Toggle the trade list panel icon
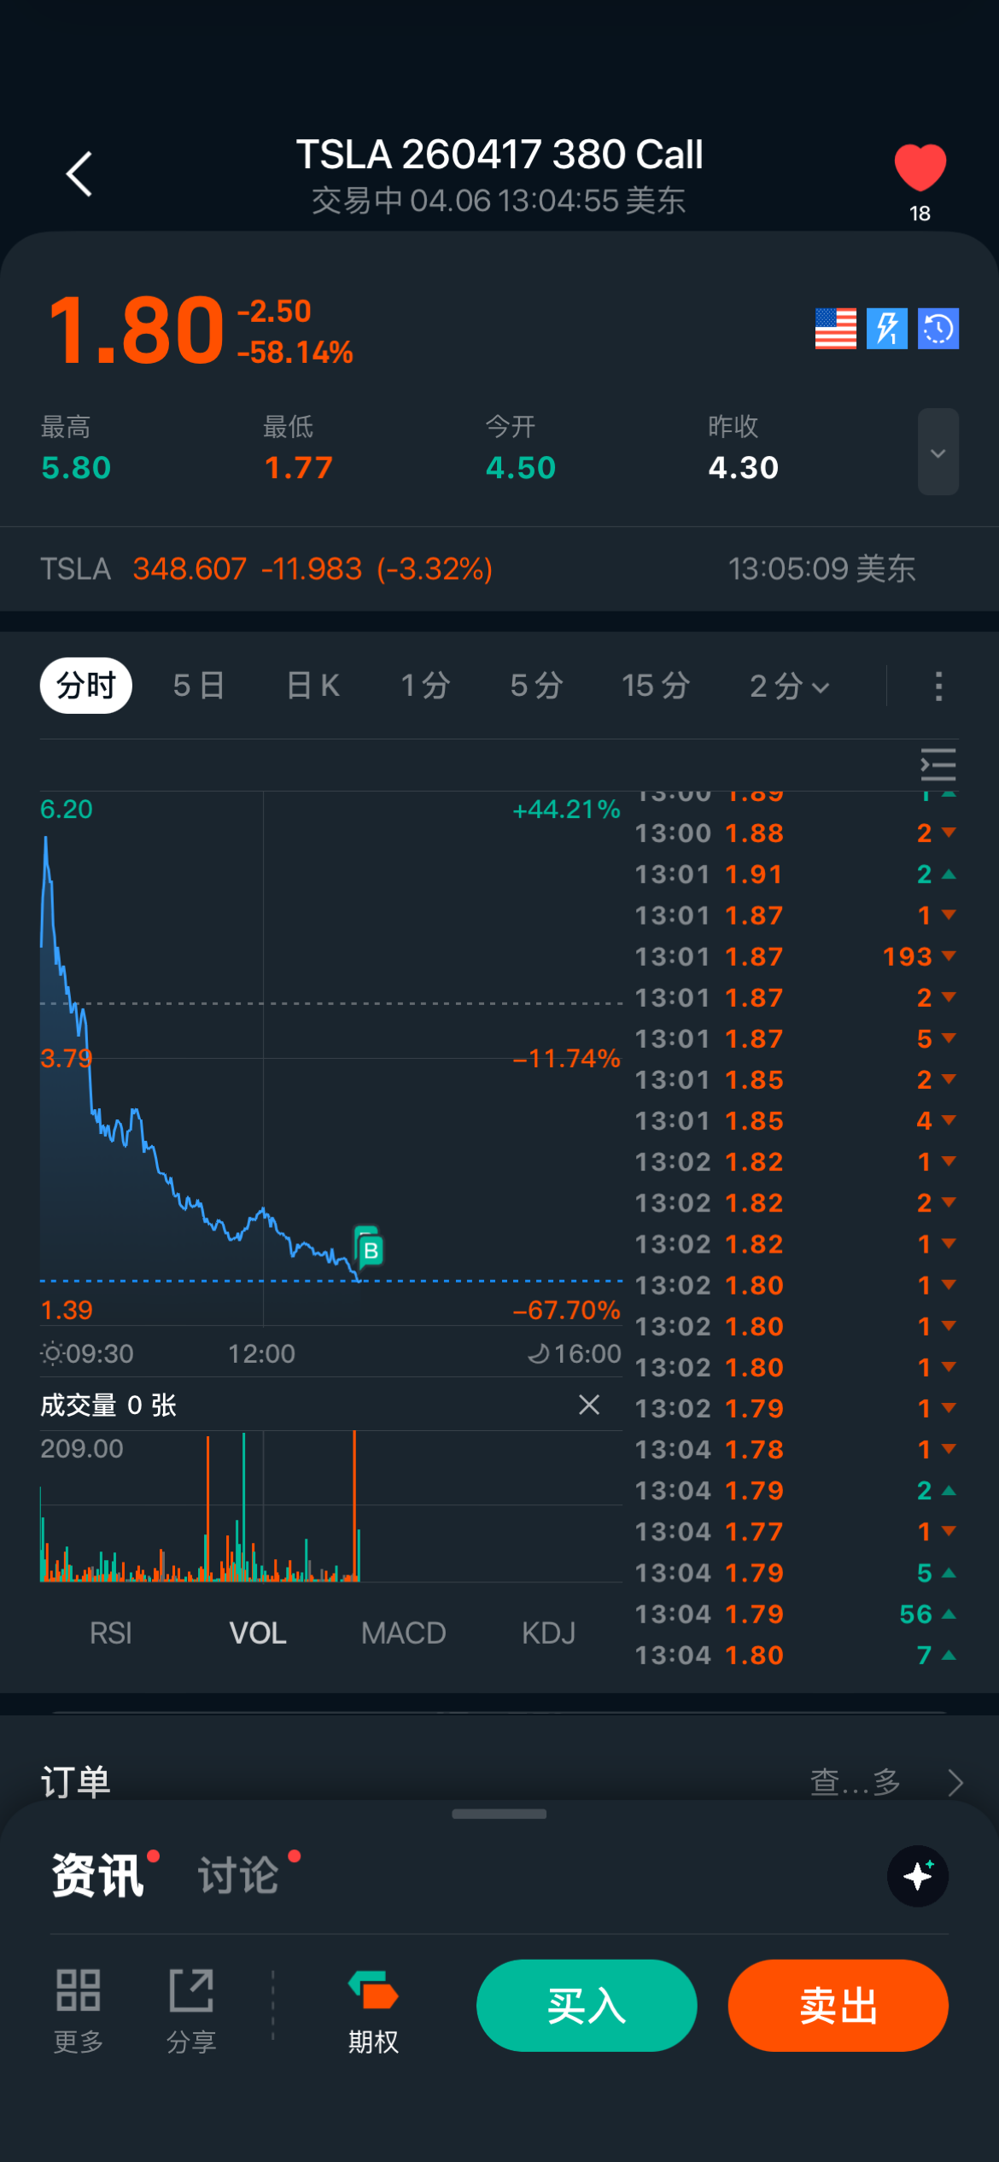The height and width of the screenshot is (2162, 999). click(x=938, y=764)
